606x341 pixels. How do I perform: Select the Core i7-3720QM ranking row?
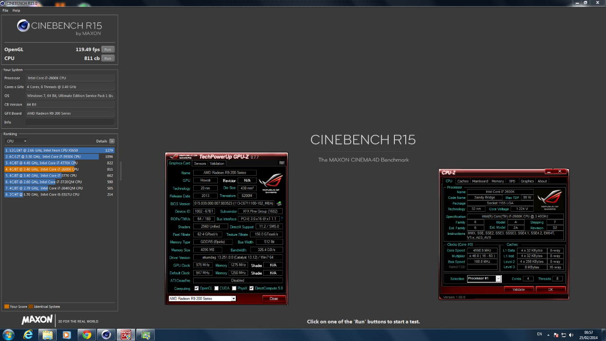(x=60, y=182)
